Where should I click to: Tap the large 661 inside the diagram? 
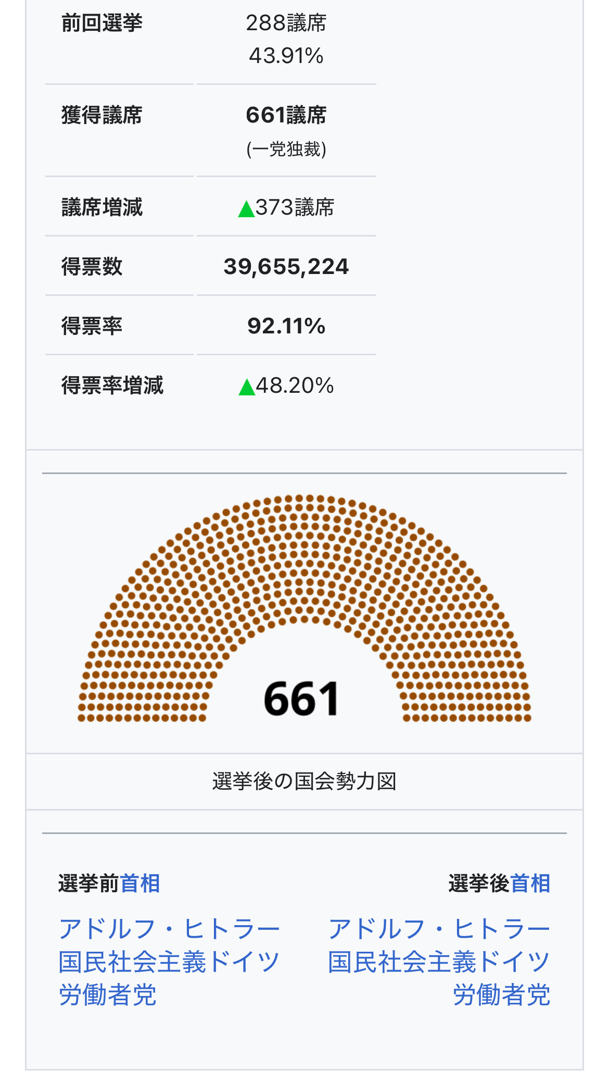coord(301,699)
